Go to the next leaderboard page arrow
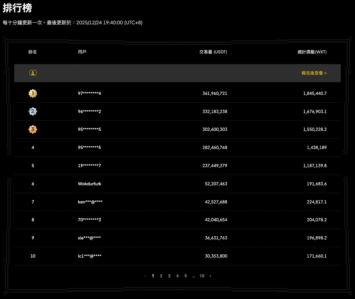Image resolution: width=355 pixels, height=299 pixels. pyautogui.click(x=210, y=276)
